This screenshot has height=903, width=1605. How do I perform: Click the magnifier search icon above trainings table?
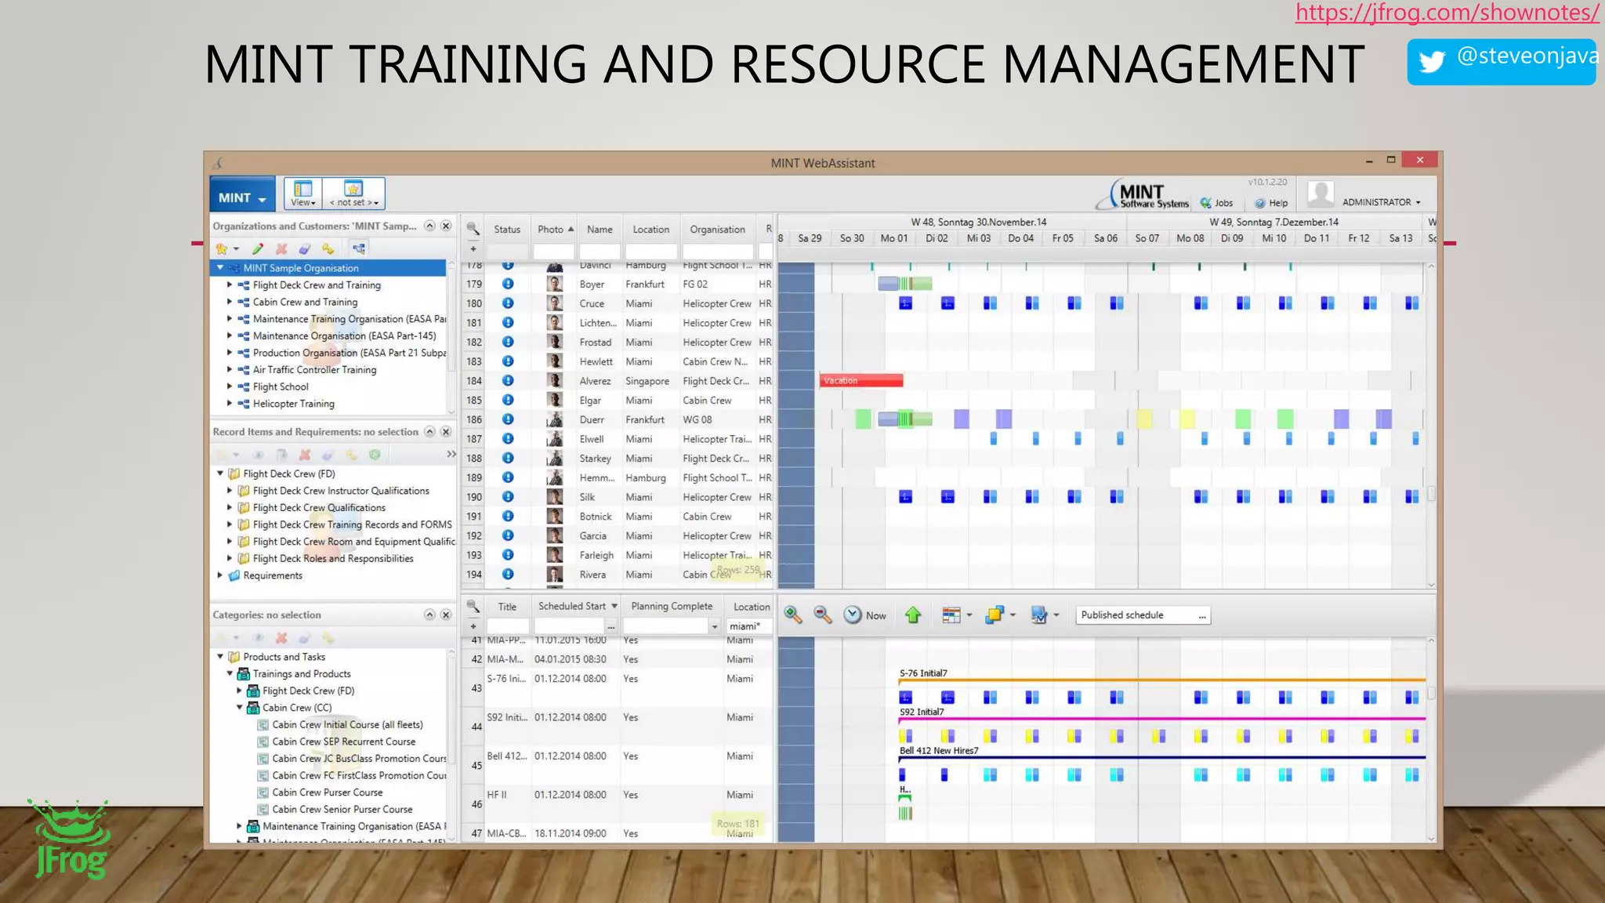click(473, 606)
